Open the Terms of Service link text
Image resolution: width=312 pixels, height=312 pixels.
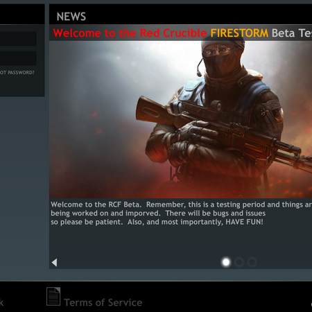[x=103, y=302]
